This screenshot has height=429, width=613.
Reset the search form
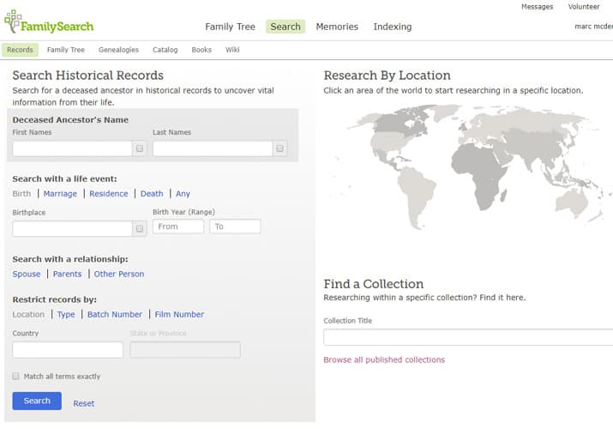pos(84,403)
